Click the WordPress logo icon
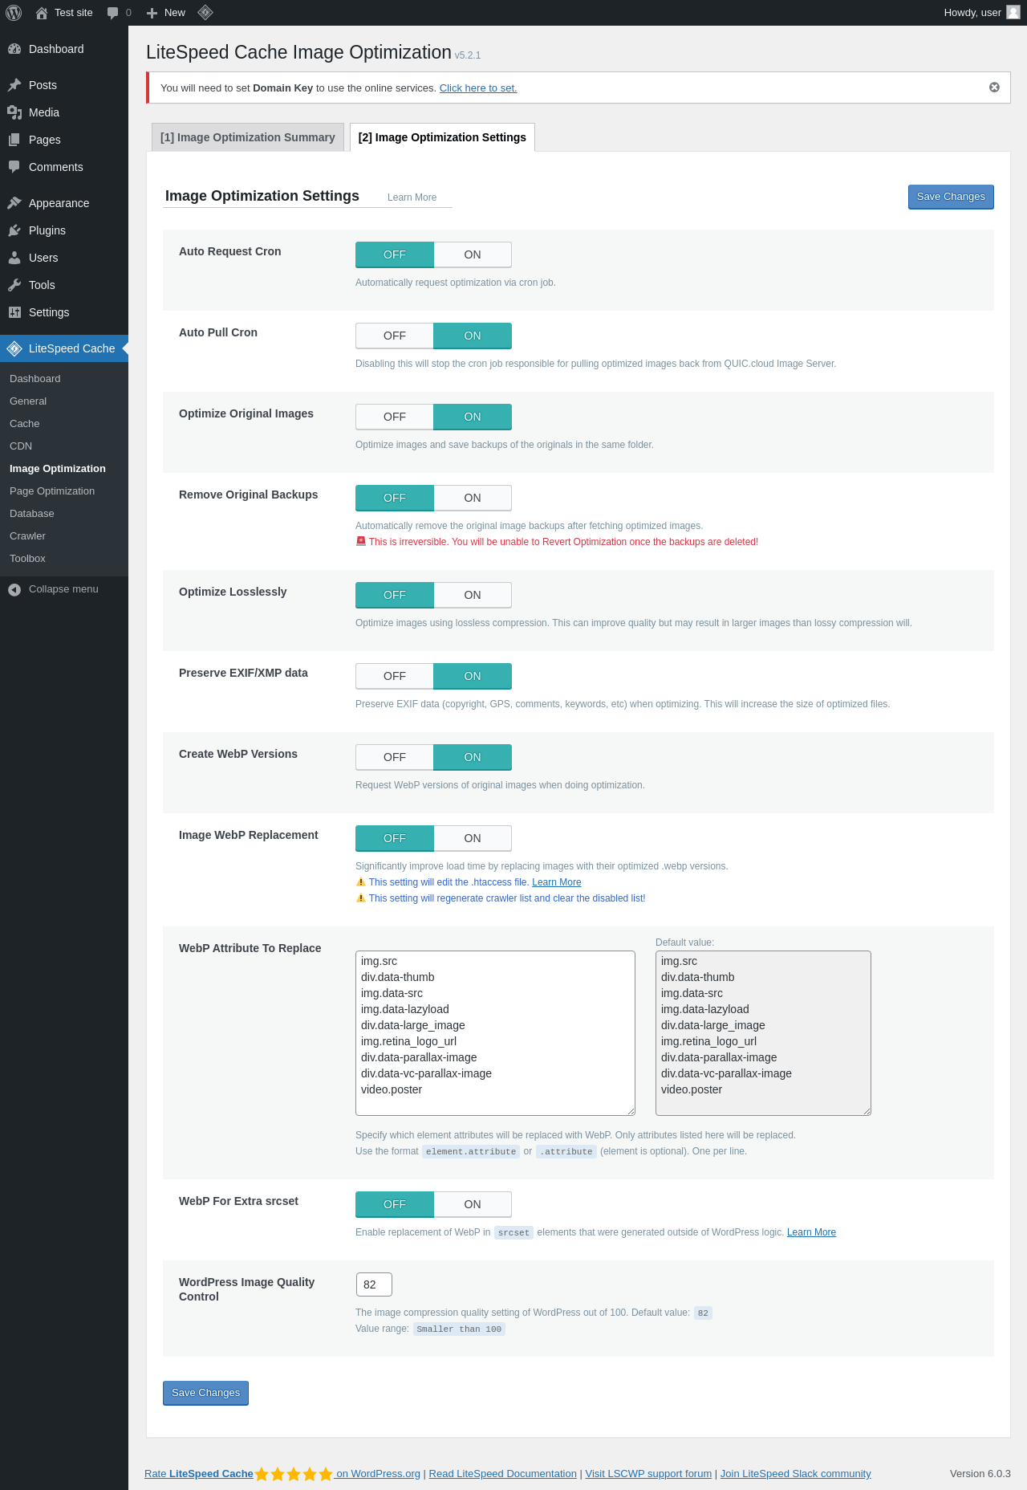The image size is (1027, 1490). point(14,13)
